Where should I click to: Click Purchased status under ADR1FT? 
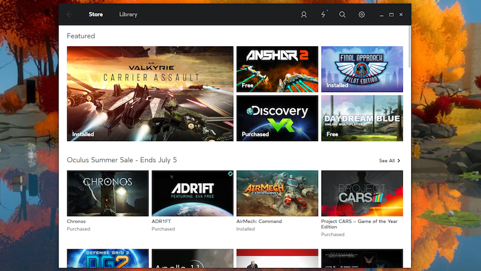click(163, 229)
